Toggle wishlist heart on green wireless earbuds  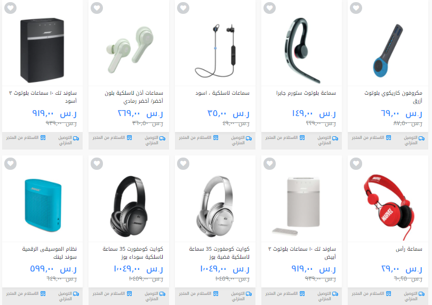pos(97,7)
